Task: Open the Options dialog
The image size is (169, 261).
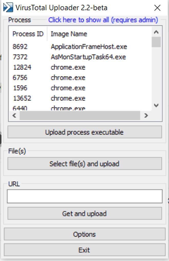Action: (84, 234)
